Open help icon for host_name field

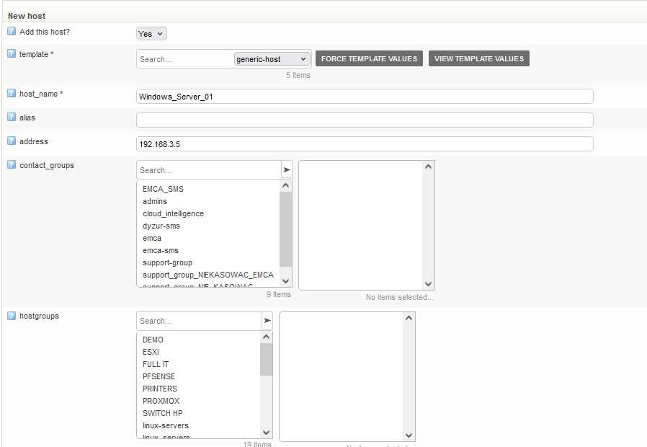coord(12,94)
